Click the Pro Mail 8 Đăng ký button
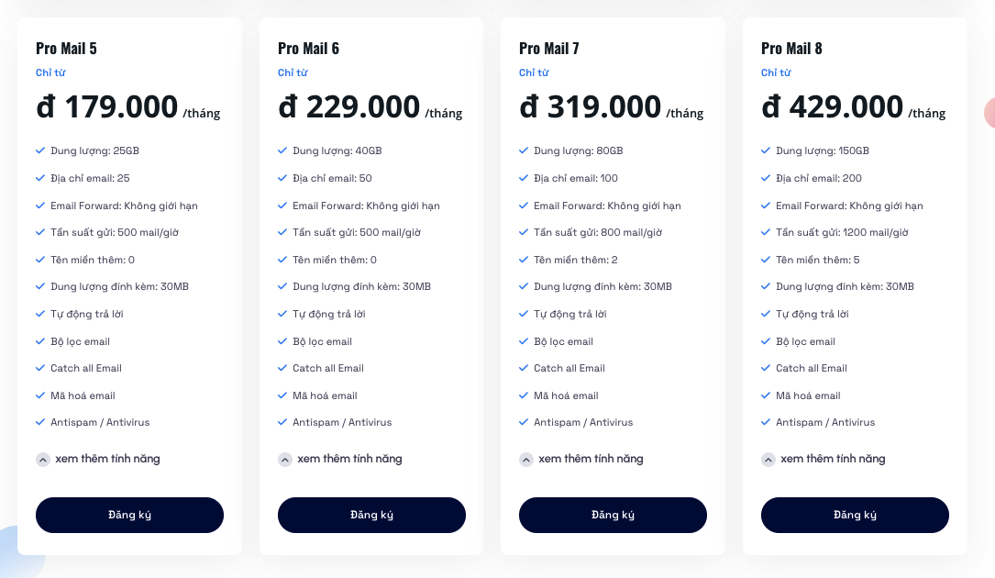 tap(855, 515)
